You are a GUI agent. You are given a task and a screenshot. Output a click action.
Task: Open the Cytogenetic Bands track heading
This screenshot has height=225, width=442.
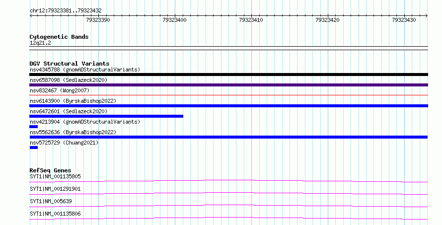[x=59, y=37]
